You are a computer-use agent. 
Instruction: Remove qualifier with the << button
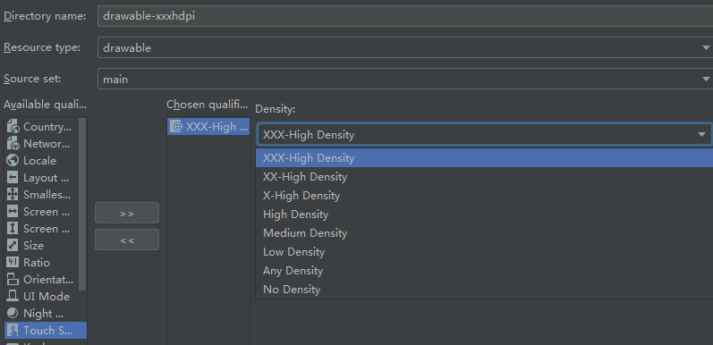click(127, 240)
